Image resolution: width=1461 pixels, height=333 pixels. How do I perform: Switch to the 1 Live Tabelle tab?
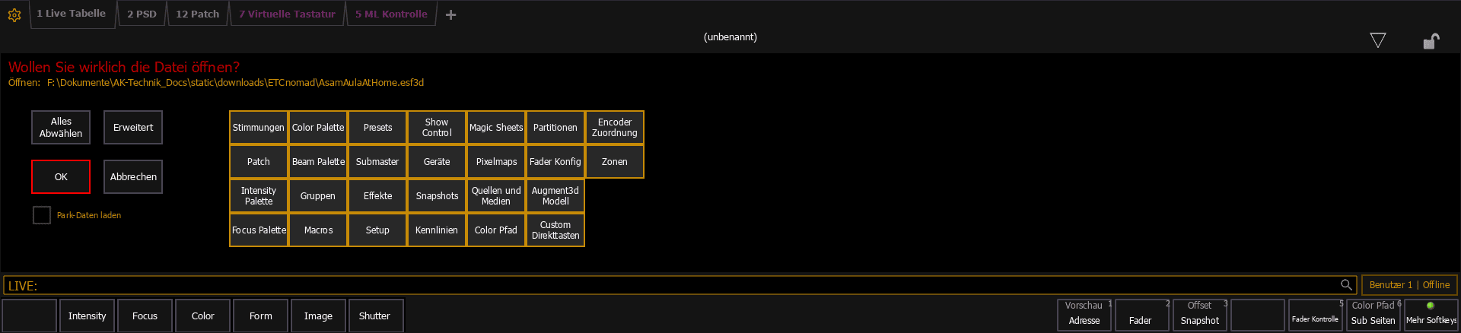click(x=72, y=14)
